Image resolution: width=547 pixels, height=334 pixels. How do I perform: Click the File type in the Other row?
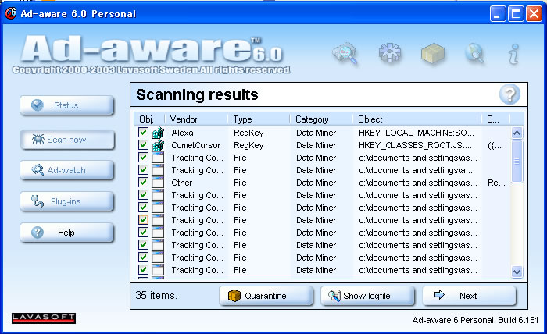(240, 183)
